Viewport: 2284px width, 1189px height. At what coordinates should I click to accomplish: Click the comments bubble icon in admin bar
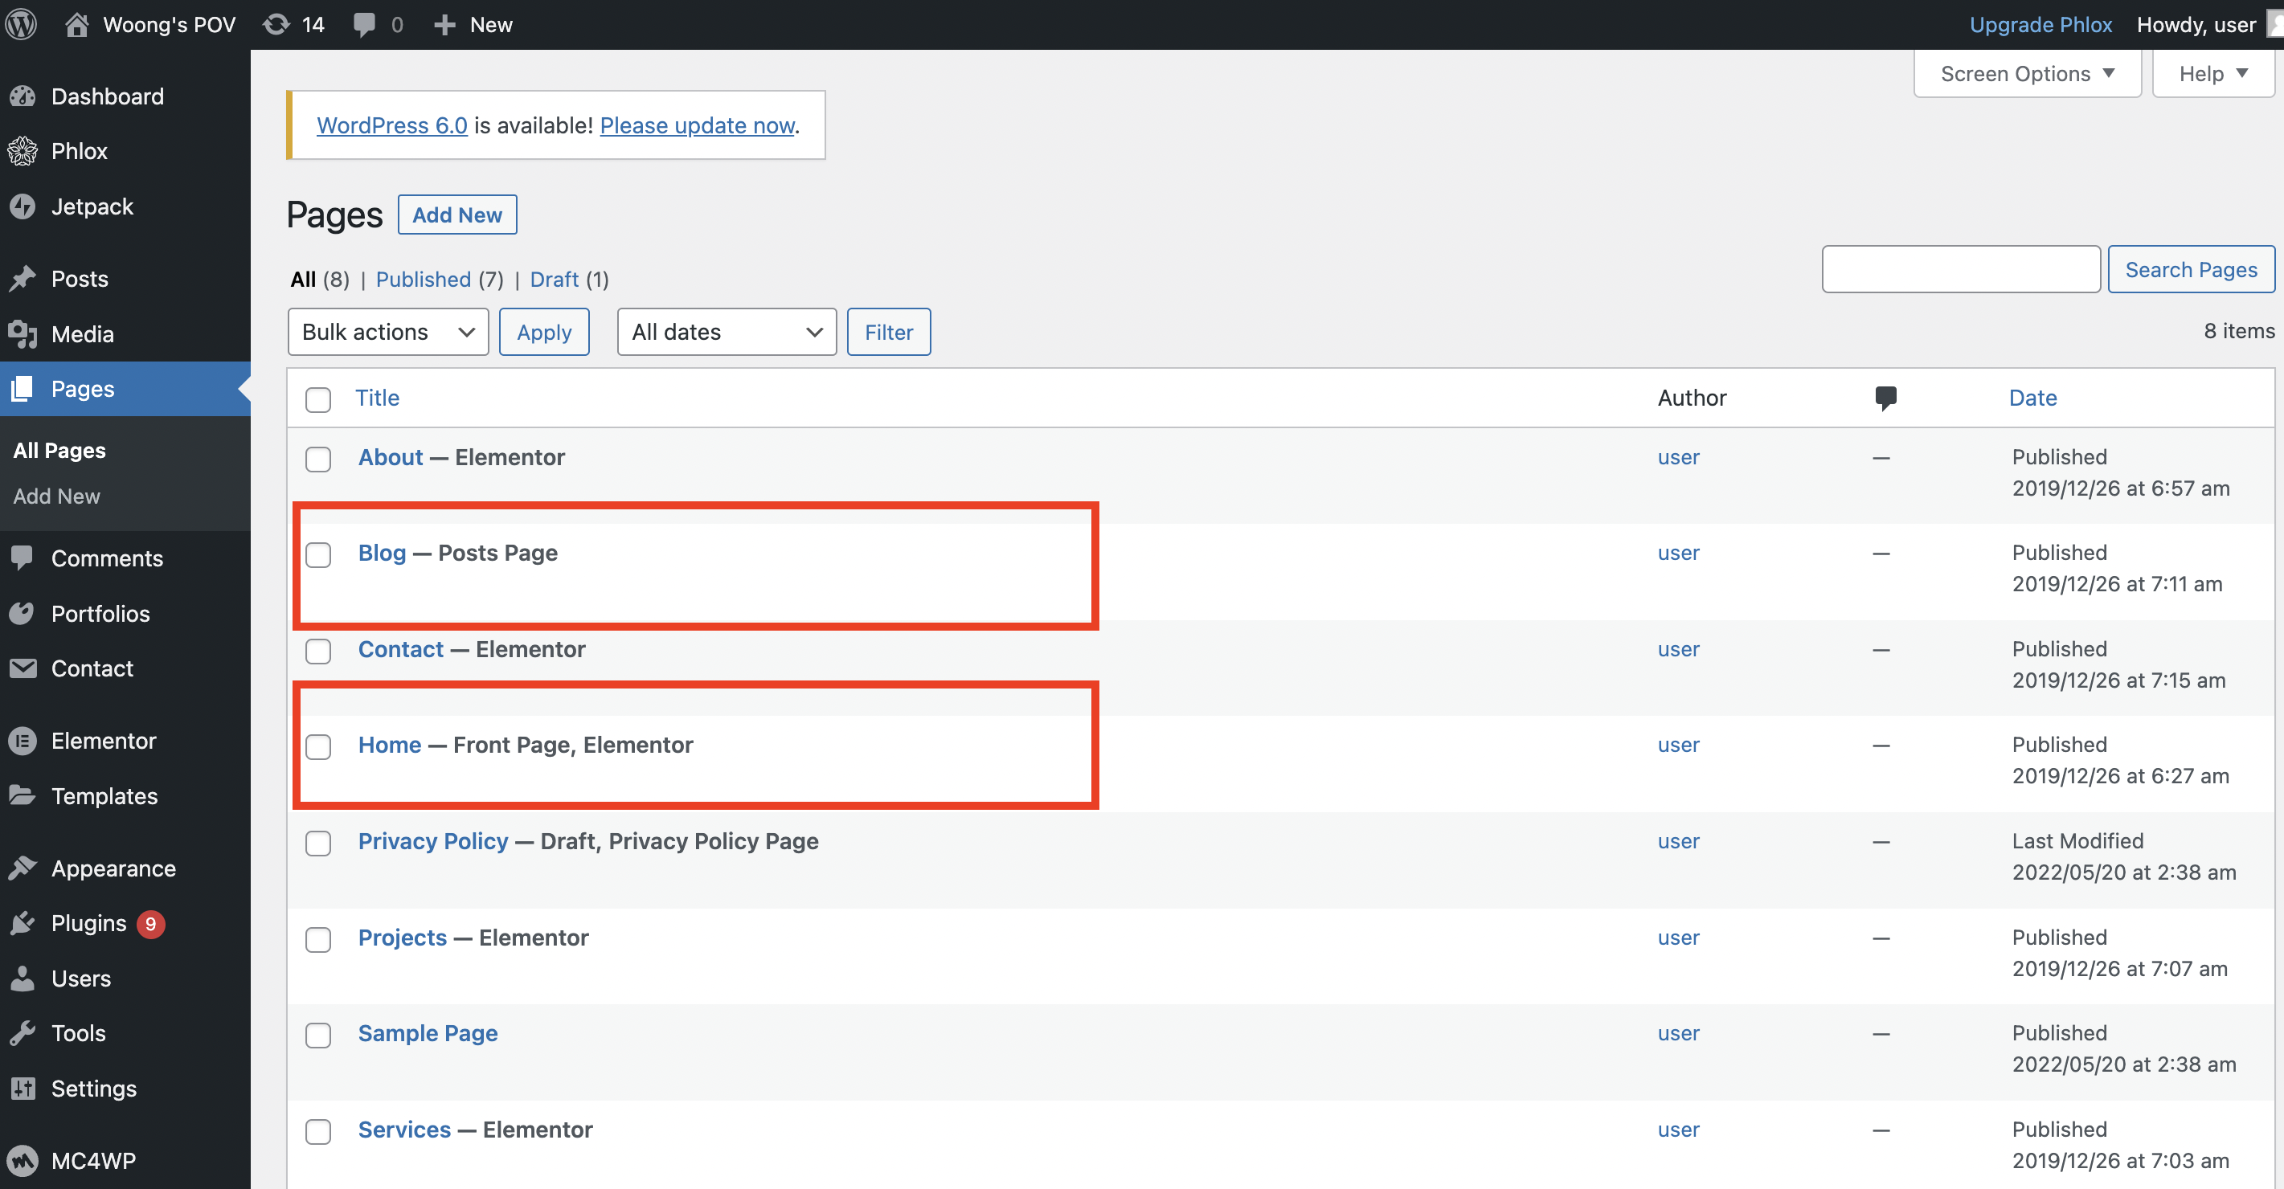pyautogui.click(x=363, y=24)
